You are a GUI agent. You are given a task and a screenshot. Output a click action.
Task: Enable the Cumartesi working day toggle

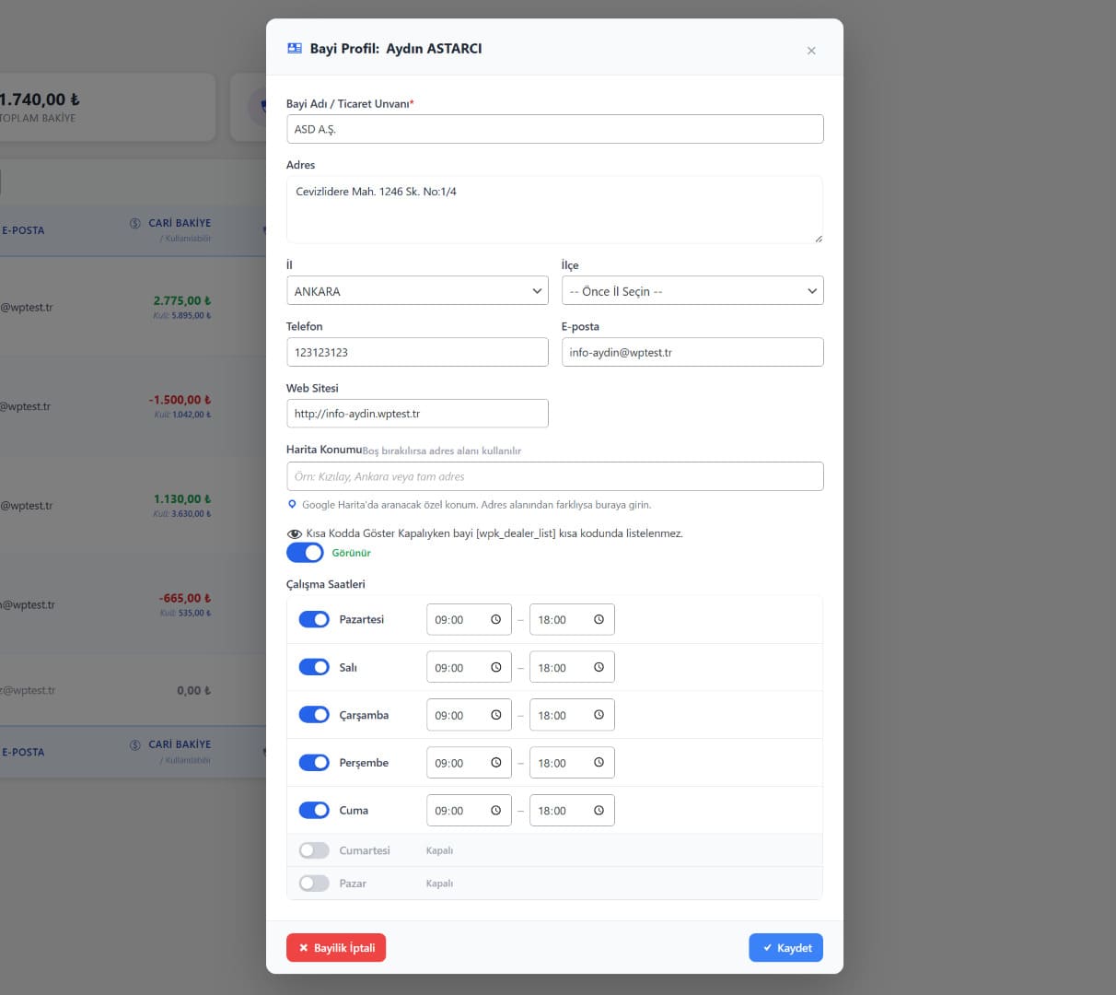coord(314,850)
